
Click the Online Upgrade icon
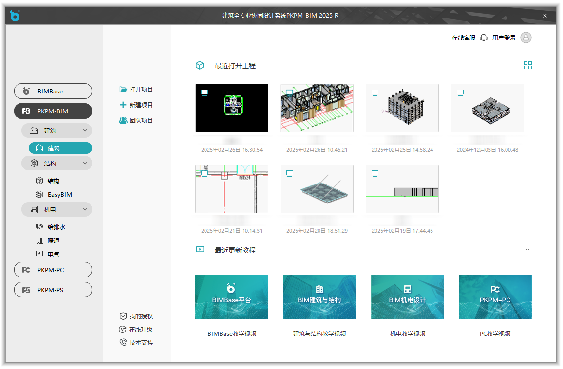coord(123,330)
